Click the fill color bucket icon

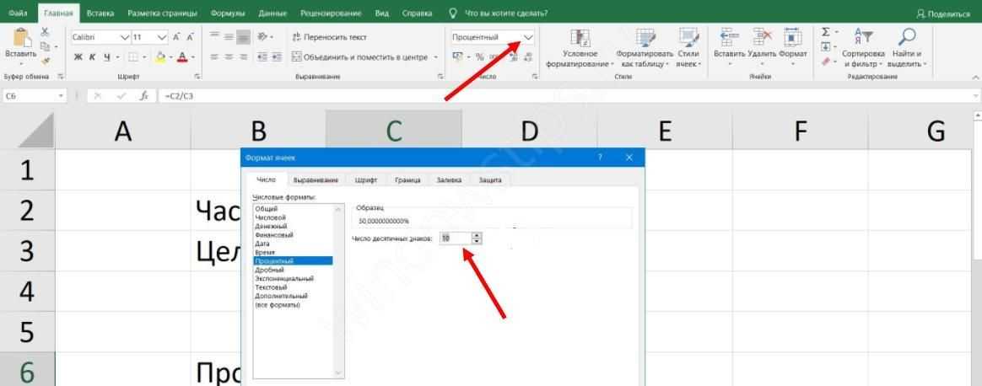[x=158, y=57]
